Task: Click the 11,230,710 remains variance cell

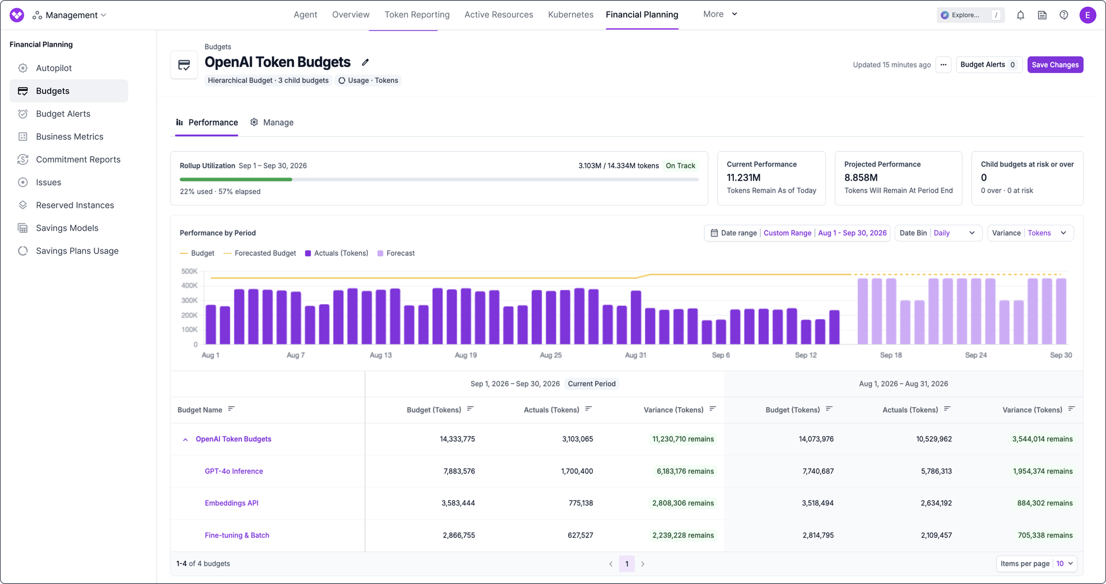Action: click(x=683, y=439)
